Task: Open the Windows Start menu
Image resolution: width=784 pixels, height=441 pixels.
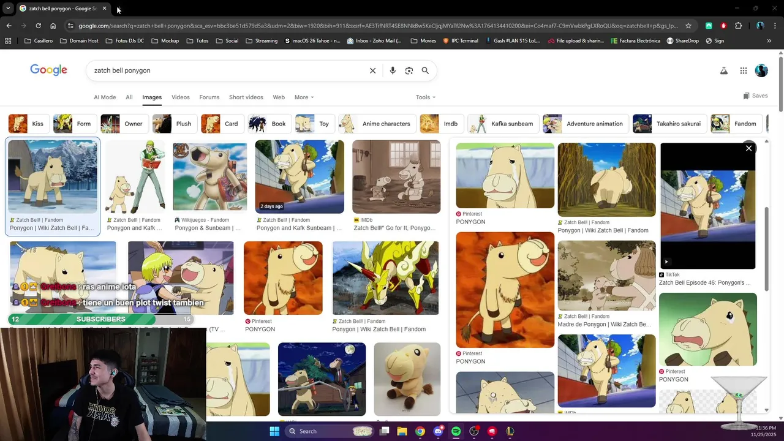Action: (274, 431)
